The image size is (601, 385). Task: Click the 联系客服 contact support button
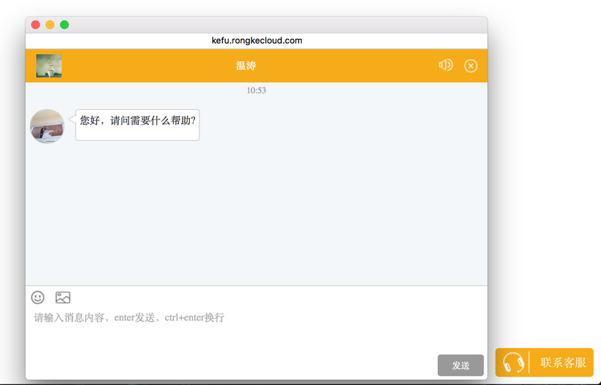pos(563,363)
